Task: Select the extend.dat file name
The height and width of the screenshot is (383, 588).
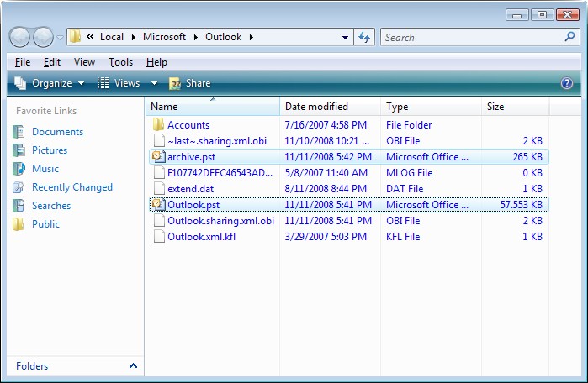Action: 190,189
